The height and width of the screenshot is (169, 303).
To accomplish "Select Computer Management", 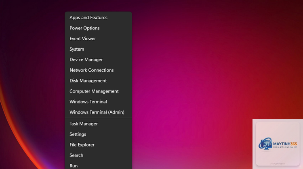I will pyautogui.click(x=98, y=91).
